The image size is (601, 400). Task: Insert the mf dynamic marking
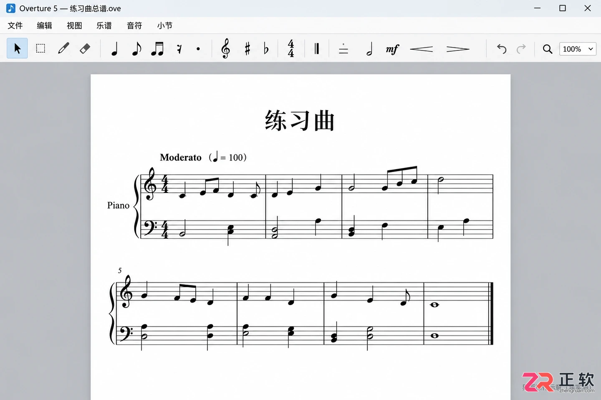[x=392, y=49]
